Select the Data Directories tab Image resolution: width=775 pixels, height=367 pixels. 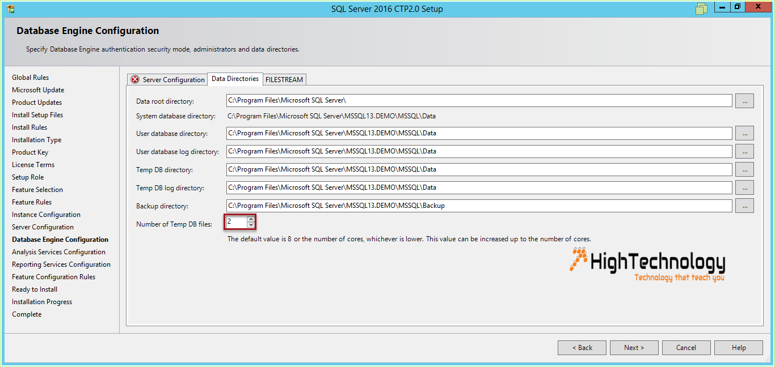tap(235, 79)
